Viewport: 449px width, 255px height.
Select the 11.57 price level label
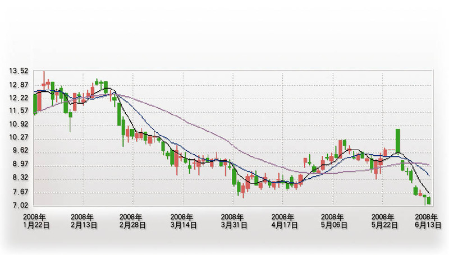point(19,111)
